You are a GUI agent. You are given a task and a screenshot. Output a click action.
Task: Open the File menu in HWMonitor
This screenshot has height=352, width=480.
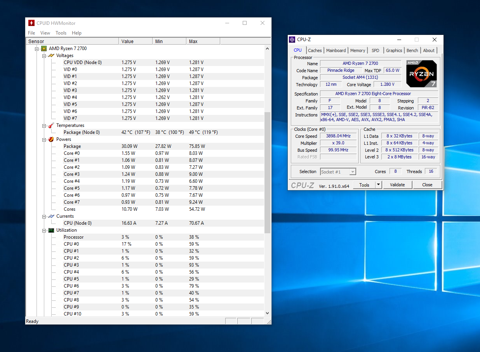click(x=31, y=33)
